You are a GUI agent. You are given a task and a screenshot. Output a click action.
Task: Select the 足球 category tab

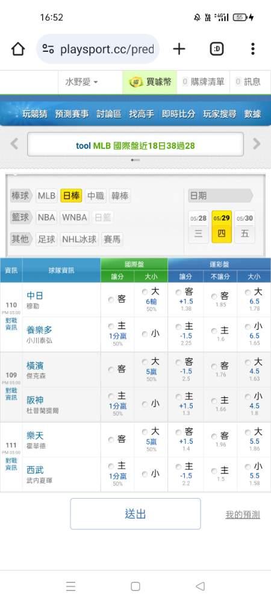[47, 239]
